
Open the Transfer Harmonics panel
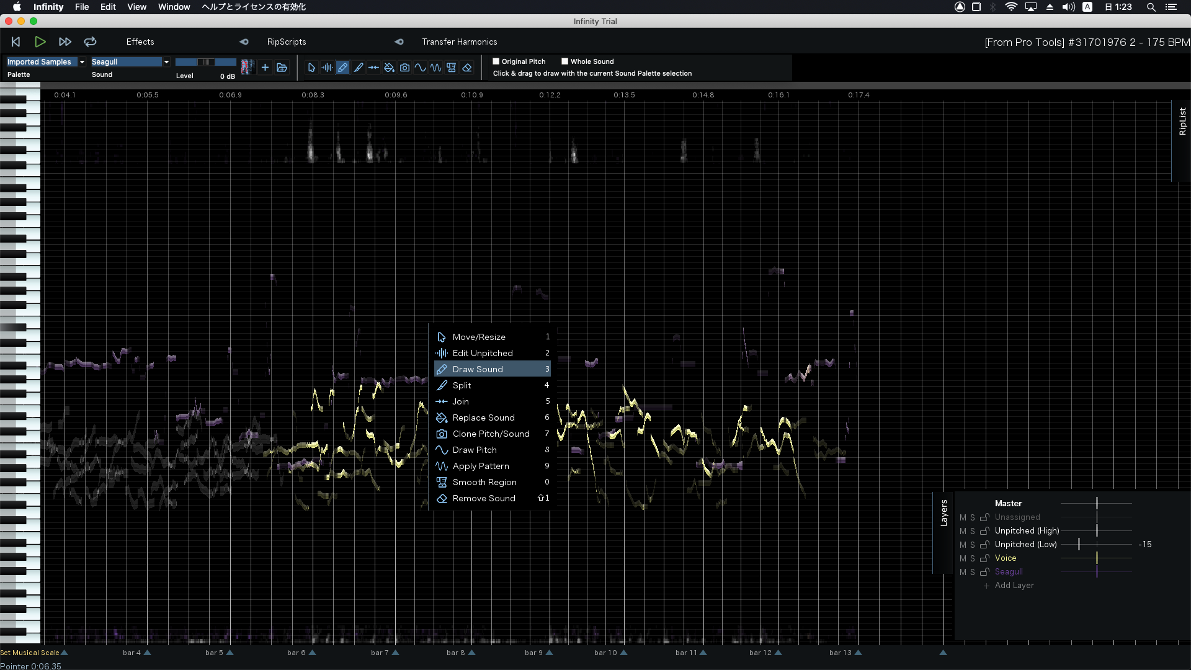coord(460,42)
